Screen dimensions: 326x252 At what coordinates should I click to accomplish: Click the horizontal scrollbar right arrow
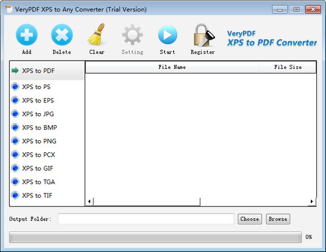[x=312, y=202]
